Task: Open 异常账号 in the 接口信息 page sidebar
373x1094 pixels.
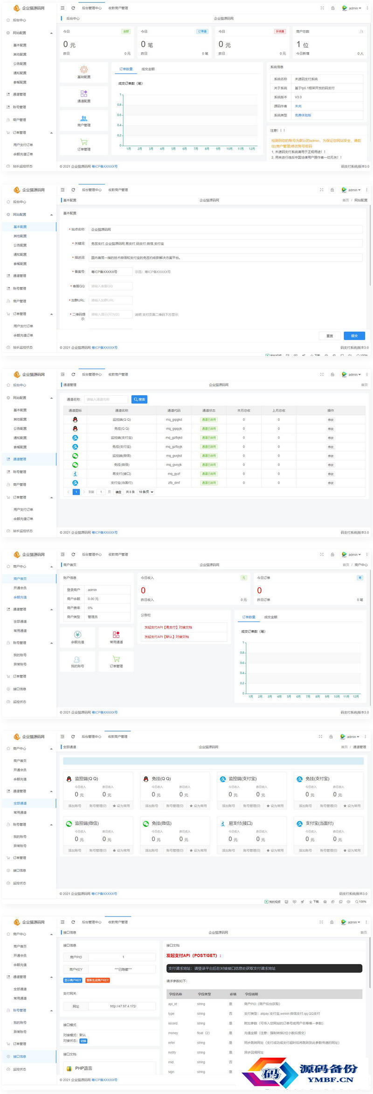Action: (x=20, y=1032)
